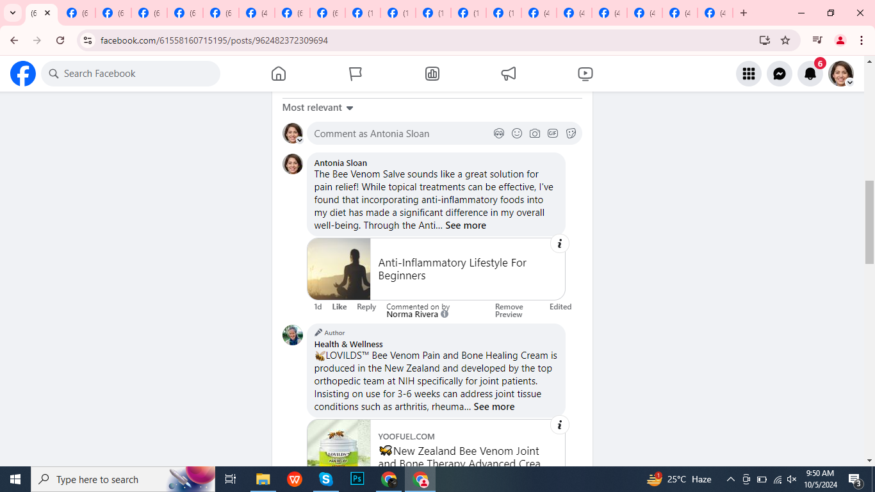Click the page vertical scrollbar thumb
This screenshot has width=875, height=492.
(x=869, y=222)
